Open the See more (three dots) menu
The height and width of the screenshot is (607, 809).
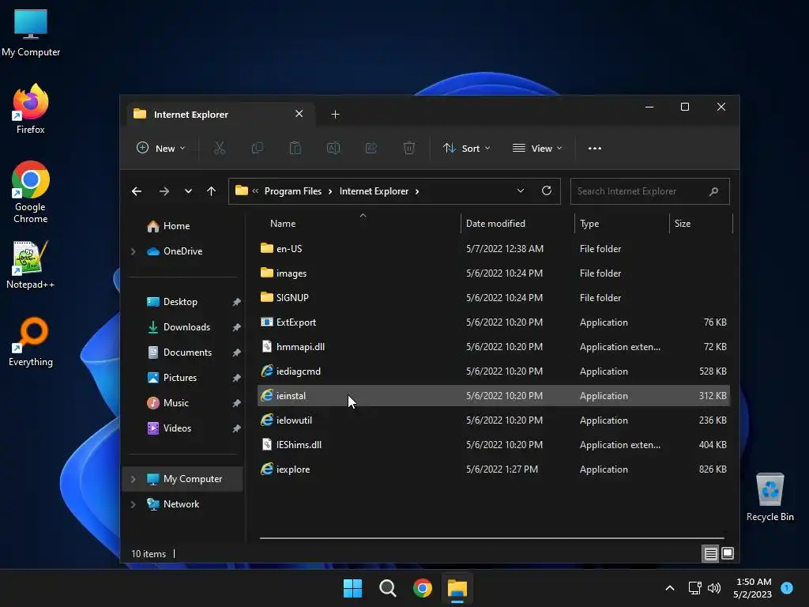pos(594,148)
